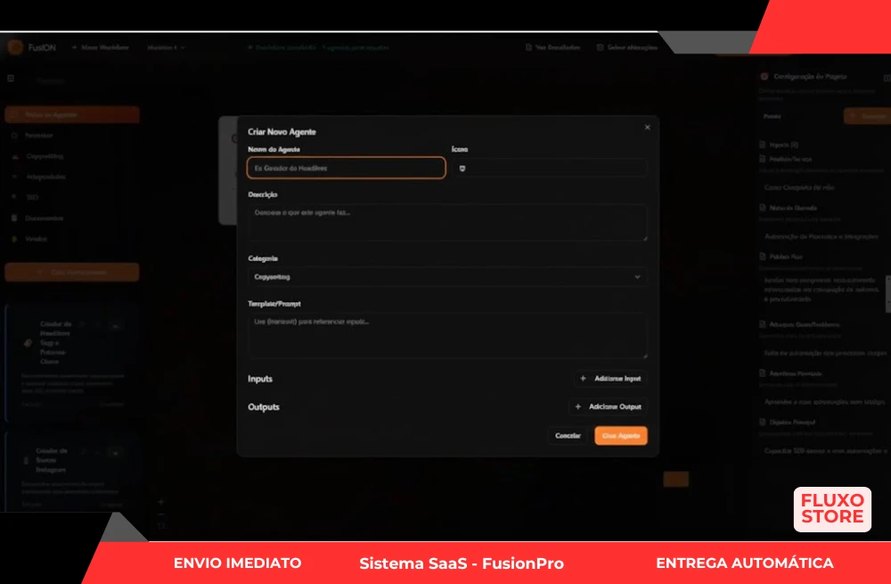The height and width of the screenshot is (584, 891).
Task: Click the FusiON logo icon
Action: point(15,47)
